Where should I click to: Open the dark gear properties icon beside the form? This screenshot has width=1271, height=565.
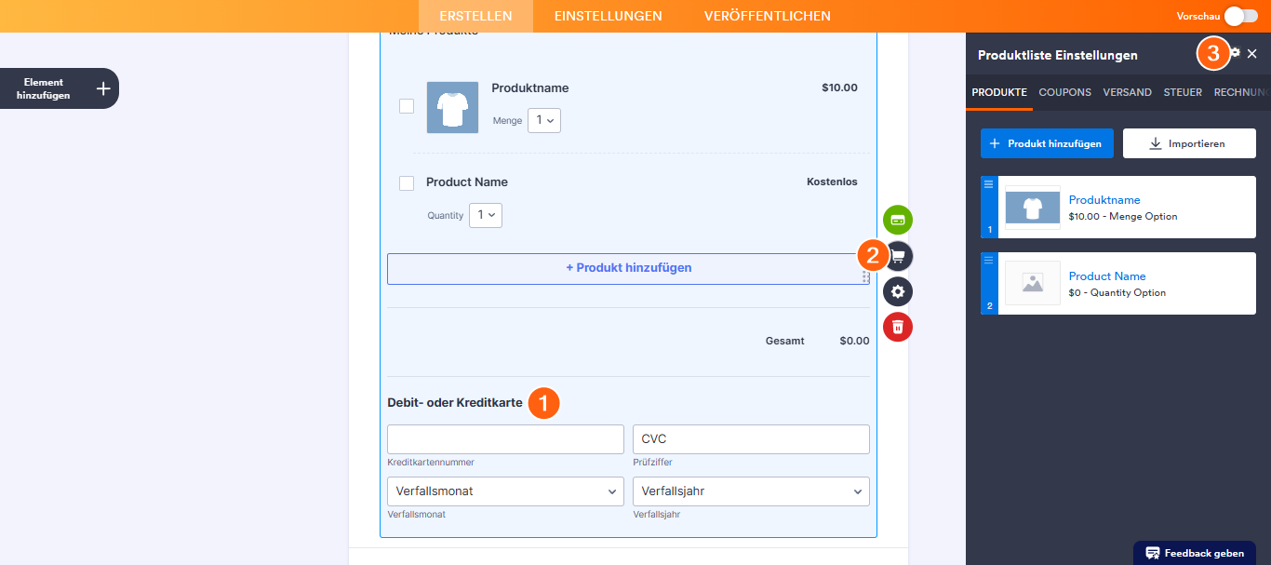pyautogui.click(x=898, y=291)
